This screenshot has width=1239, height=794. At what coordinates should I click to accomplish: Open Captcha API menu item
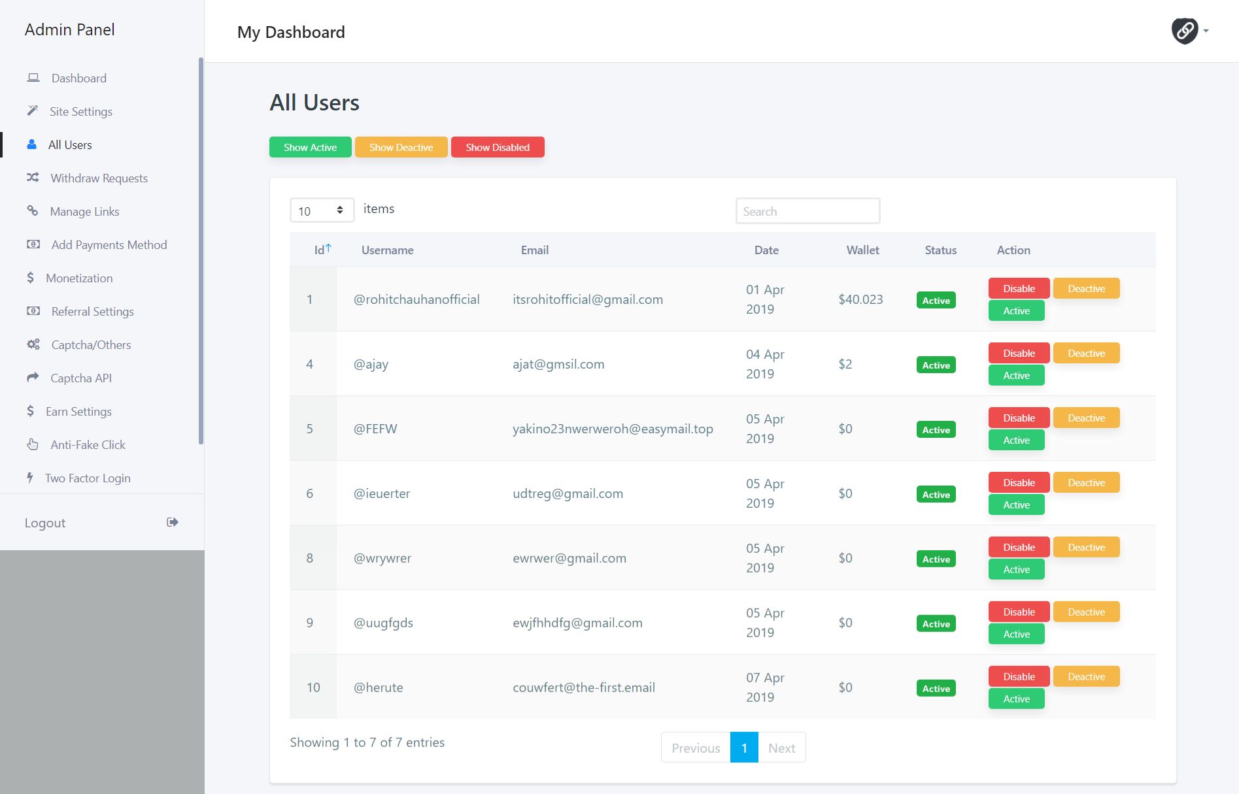[81, 378]
